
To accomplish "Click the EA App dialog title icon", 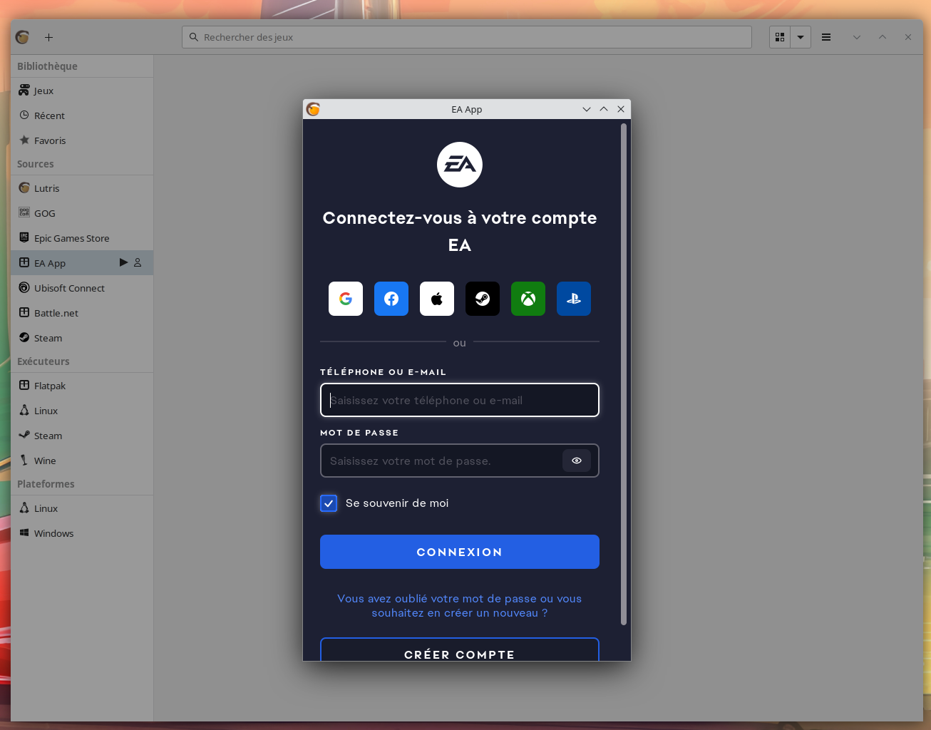I will (313, 109).
